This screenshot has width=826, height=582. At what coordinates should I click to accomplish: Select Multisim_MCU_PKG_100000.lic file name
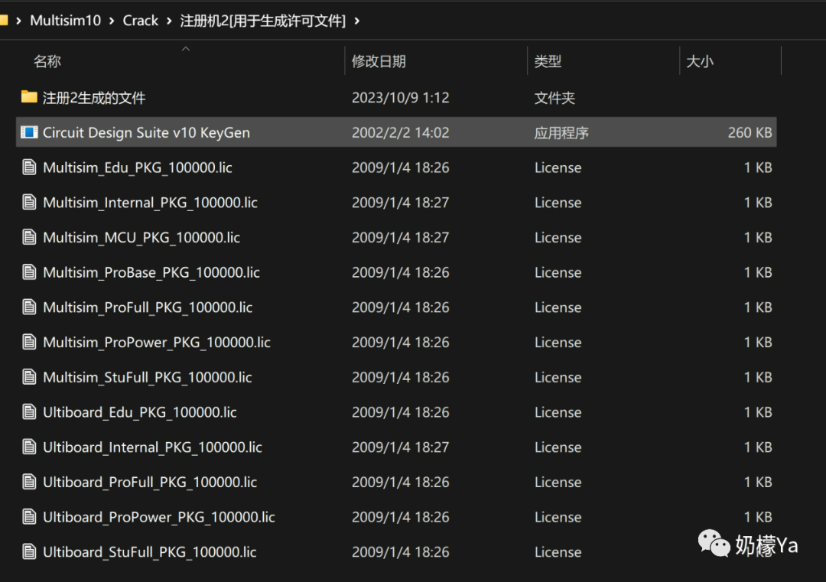141,238
